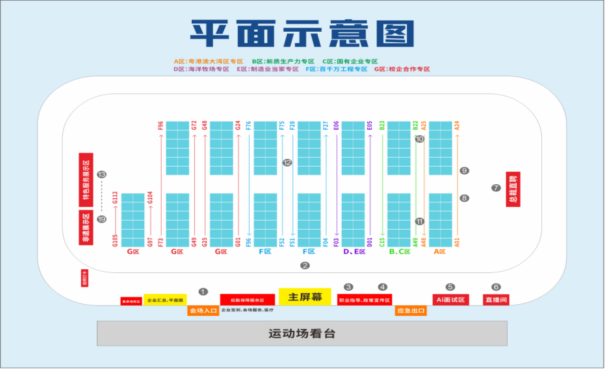The height and width of the screenshot is (369, 605).
Task: Click booth number label G48
Action: [205, 125]
